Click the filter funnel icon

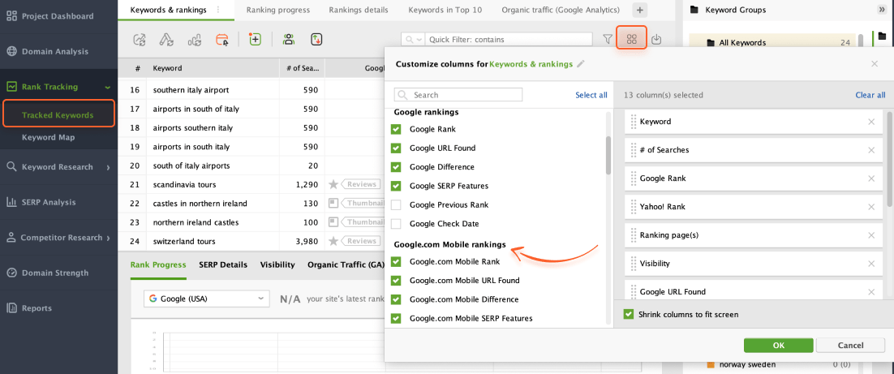[x=607, y=39]
